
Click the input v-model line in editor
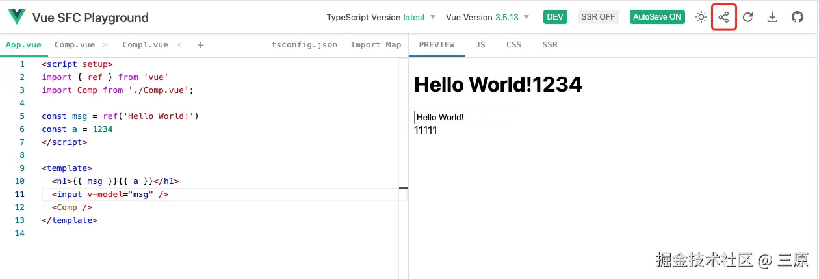click(110, 194)
